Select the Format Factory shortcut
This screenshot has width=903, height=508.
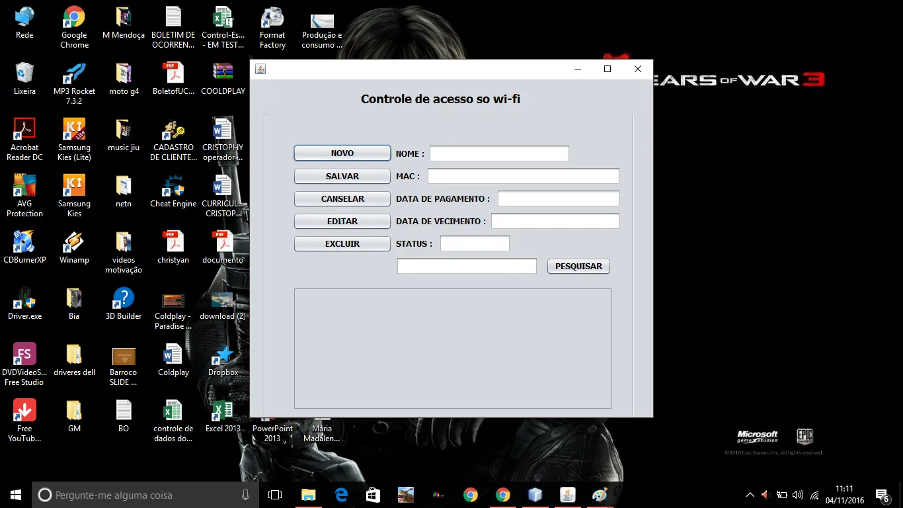click(272, 28)
